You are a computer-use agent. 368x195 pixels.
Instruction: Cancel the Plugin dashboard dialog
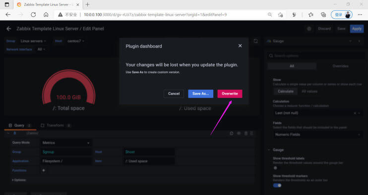point(174,94)
